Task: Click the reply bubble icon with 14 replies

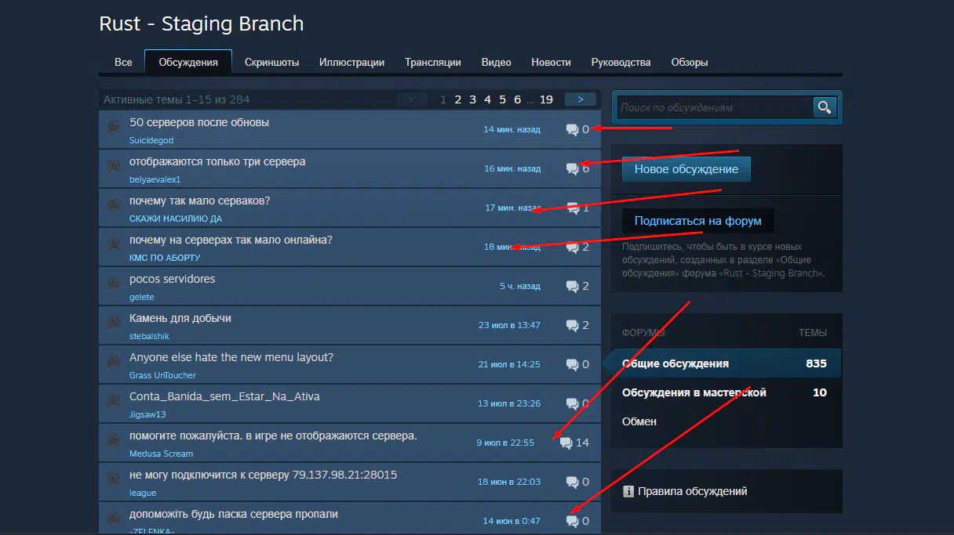Action: [x=566, y=443]
